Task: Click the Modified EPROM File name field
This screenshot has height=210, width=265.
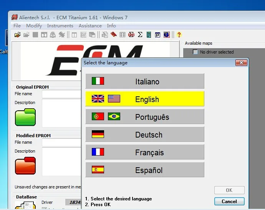Action: click(x=62, y=142)
